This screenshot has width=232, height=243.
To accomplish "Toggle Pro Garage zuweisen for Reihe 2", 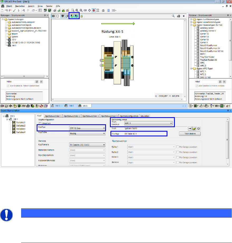I will tap(178, 152).
